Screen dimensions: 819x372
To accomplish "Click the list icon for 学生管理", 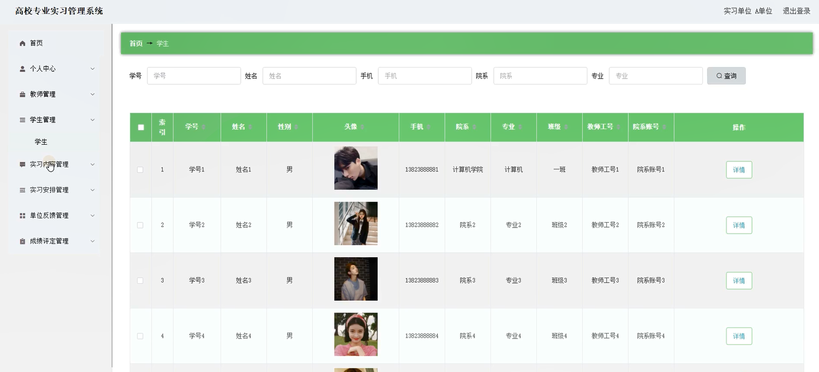I will (23, 120).
